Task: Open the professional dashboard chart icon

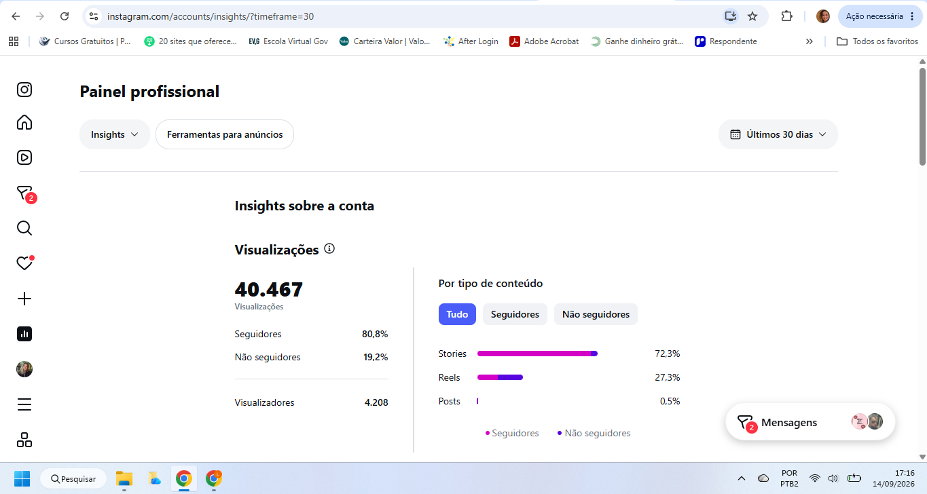Action: click(x=24, y=334)
